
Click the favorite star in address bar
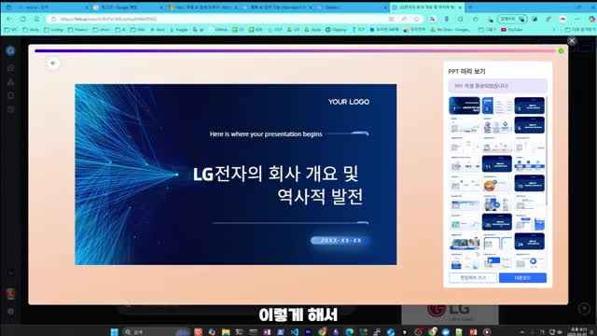[416, 19]
